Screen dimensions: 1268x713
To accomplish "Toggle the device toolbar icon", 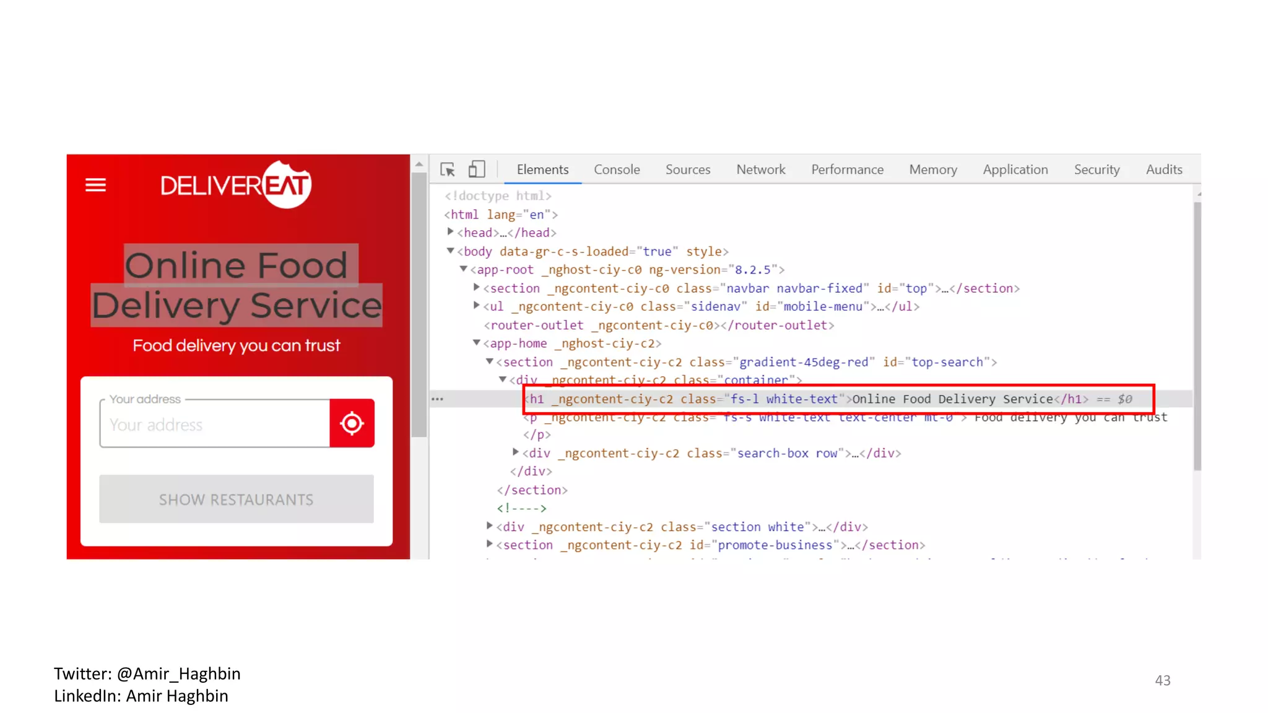I will (476, 170).
